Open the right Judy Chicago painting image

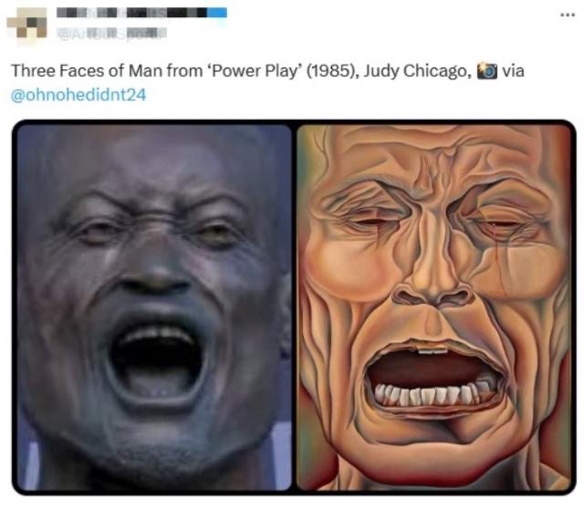tap(434, 307)
